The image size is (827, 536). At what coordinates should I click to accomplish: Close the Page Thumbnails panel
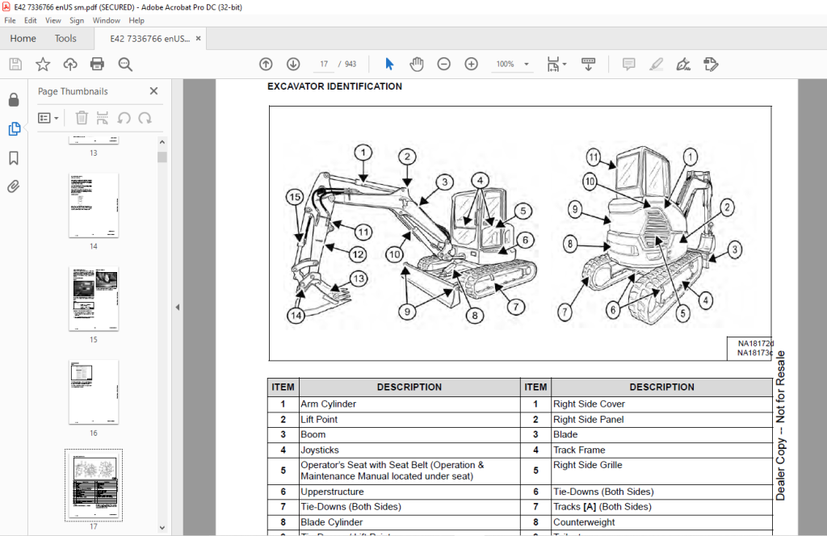coord(153,91)
